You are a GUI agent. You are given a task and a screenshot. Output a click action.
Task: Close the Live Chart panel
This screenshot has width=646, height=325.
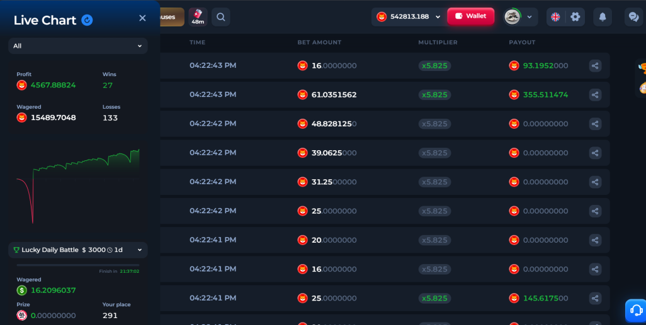[x=142, y=18]
